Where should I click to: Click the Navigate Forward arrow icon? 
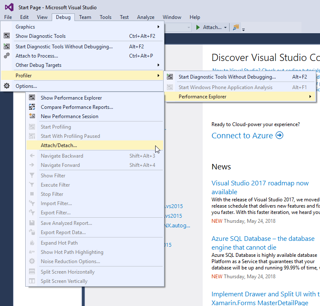coord(32,165)
